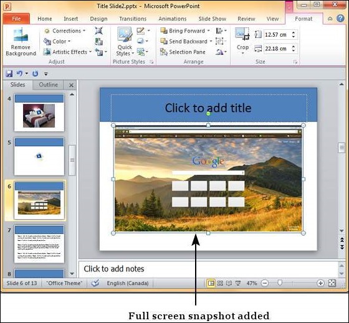Screen dimensions: 349x323
Task: Switch to the Design tab
Action: pos(98,19)
